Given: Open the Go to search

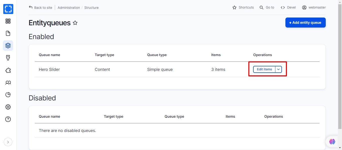Looking at the screenshot, I should (x=267, y=8).
